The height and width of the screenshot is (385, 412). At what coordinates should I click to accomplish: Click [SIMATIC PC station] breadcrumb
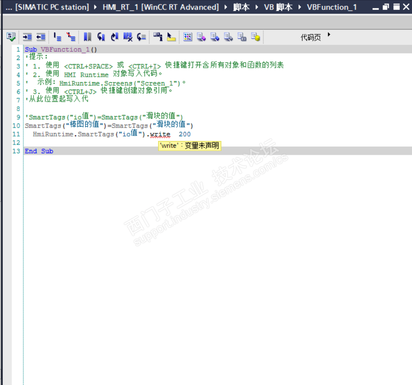pos(52,7)
